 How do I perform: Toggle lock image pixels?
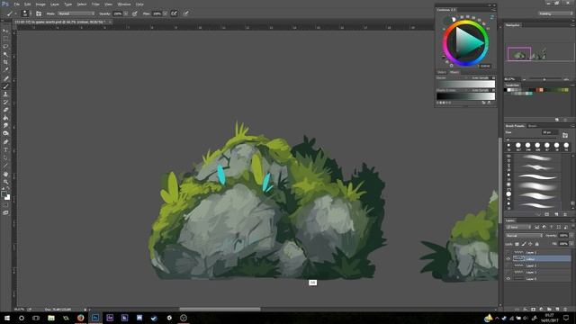pyautogui.click(x=524, y=244)
